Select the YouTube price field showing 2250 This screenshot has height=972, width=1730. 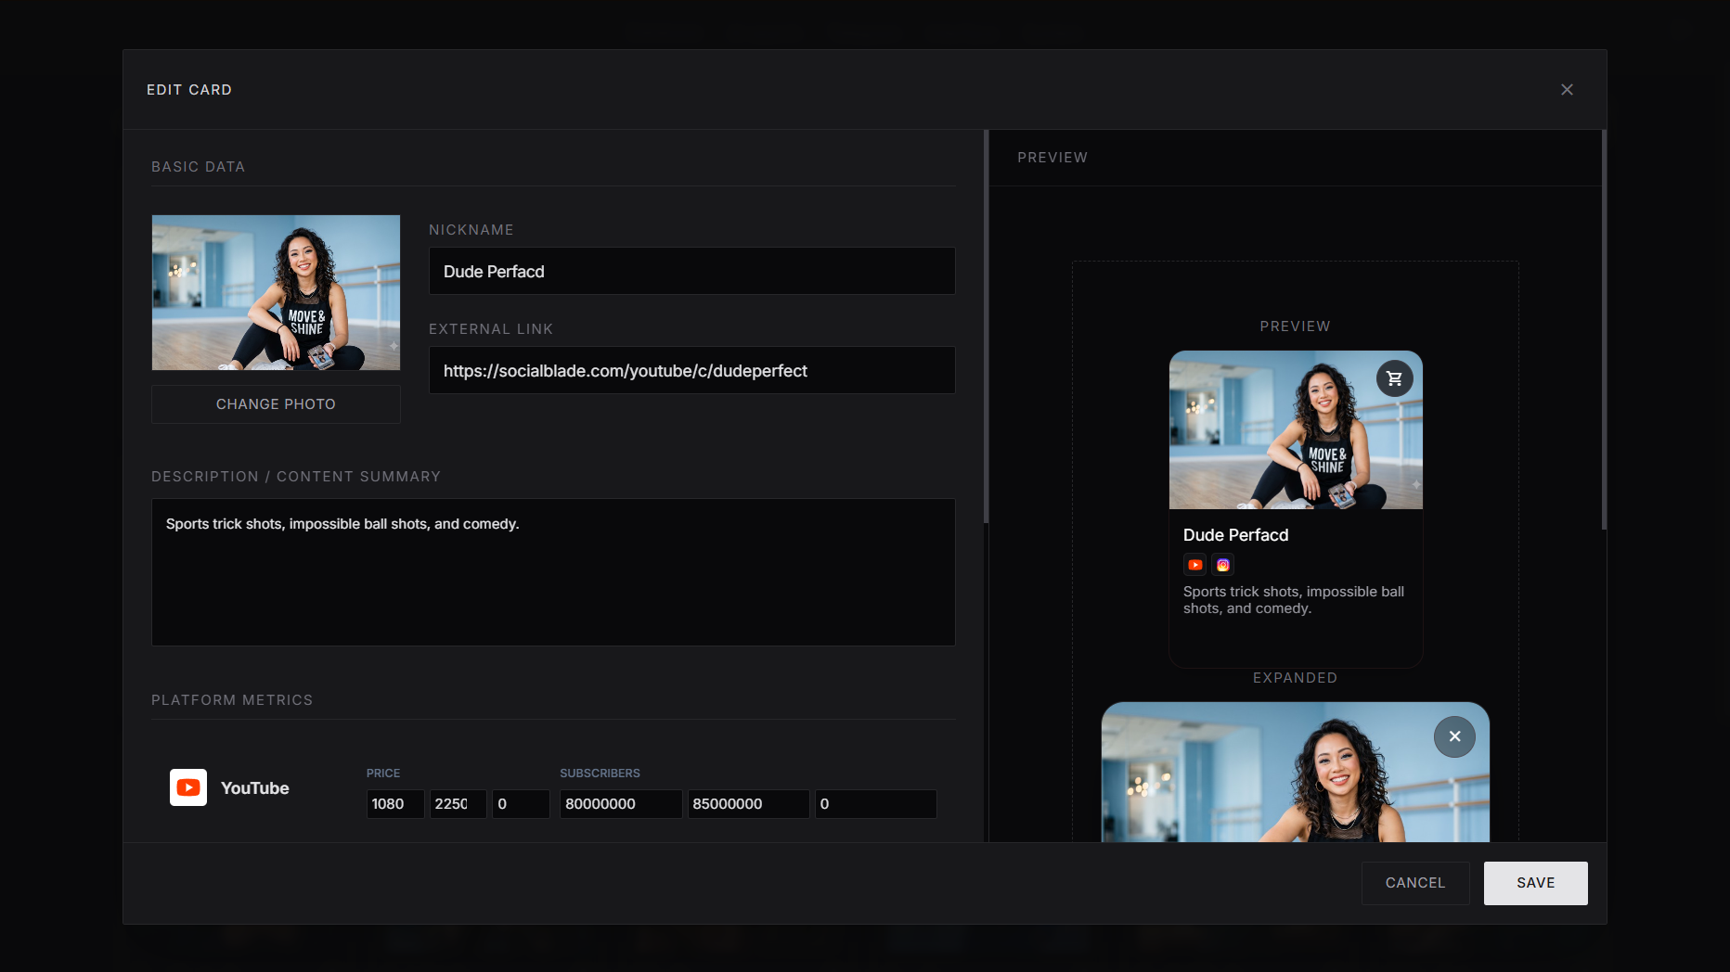458,804
